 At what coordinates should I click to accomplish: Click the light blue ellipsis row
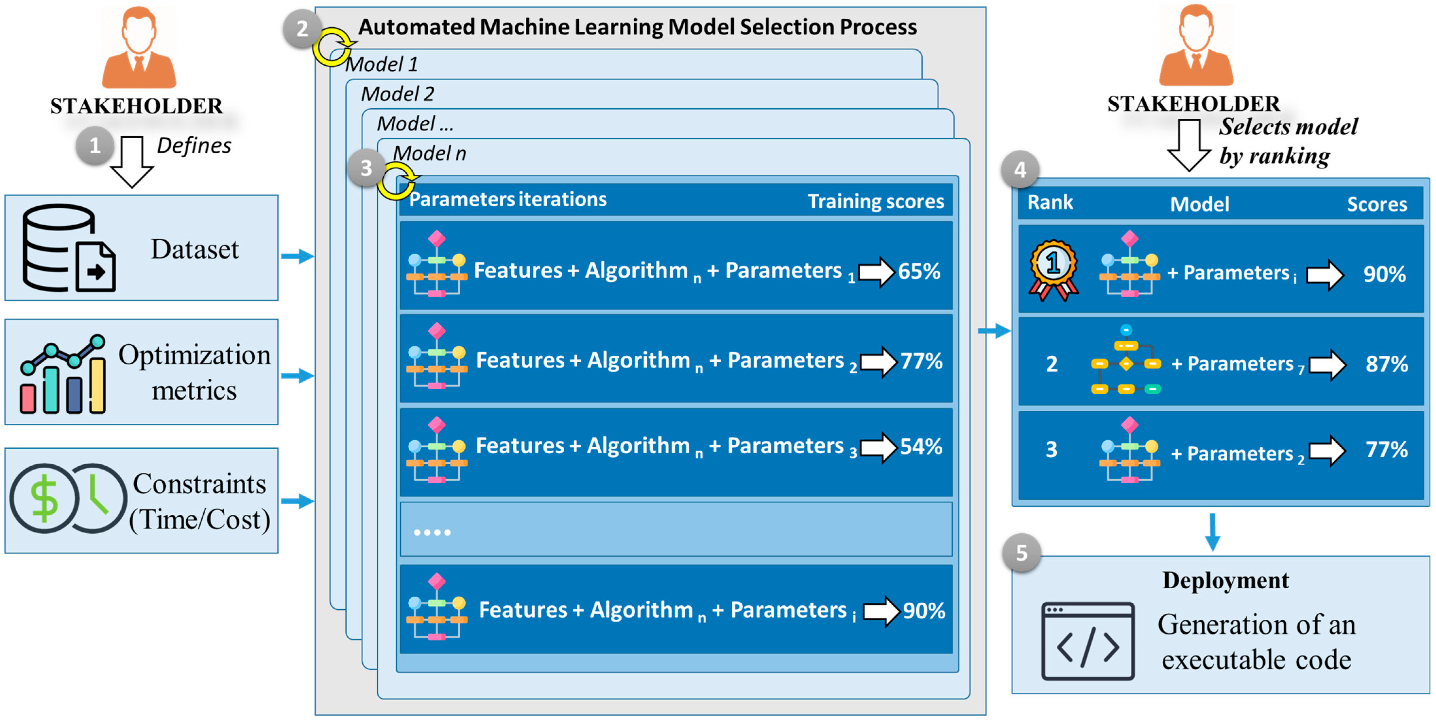coord(675,530)
